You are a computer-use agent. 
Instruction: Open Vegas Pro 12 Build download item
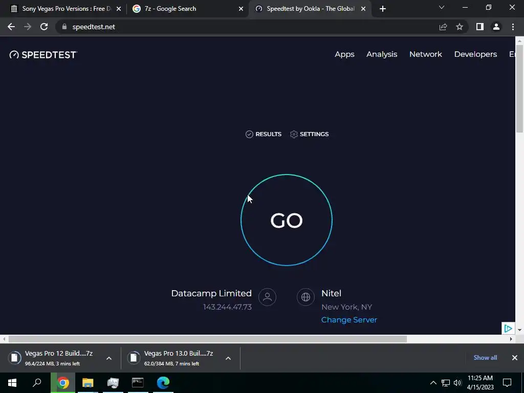click(53, 358)
